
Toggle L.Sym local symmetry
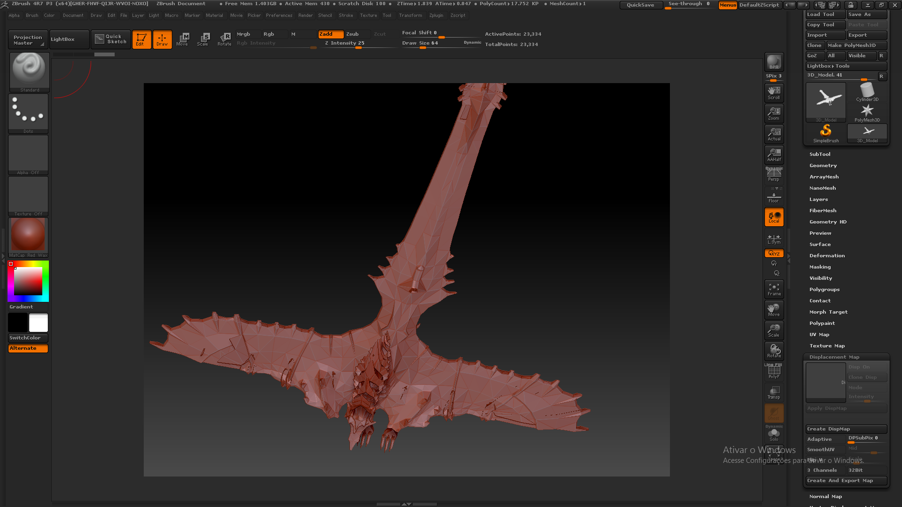pyautogui.click(x=774, y=238)
